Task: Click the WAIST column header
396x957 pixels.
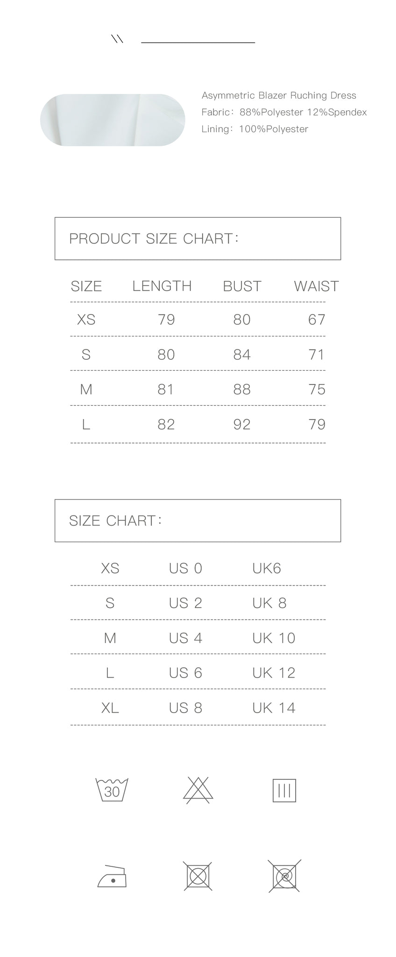Action: tap(316, 286)
